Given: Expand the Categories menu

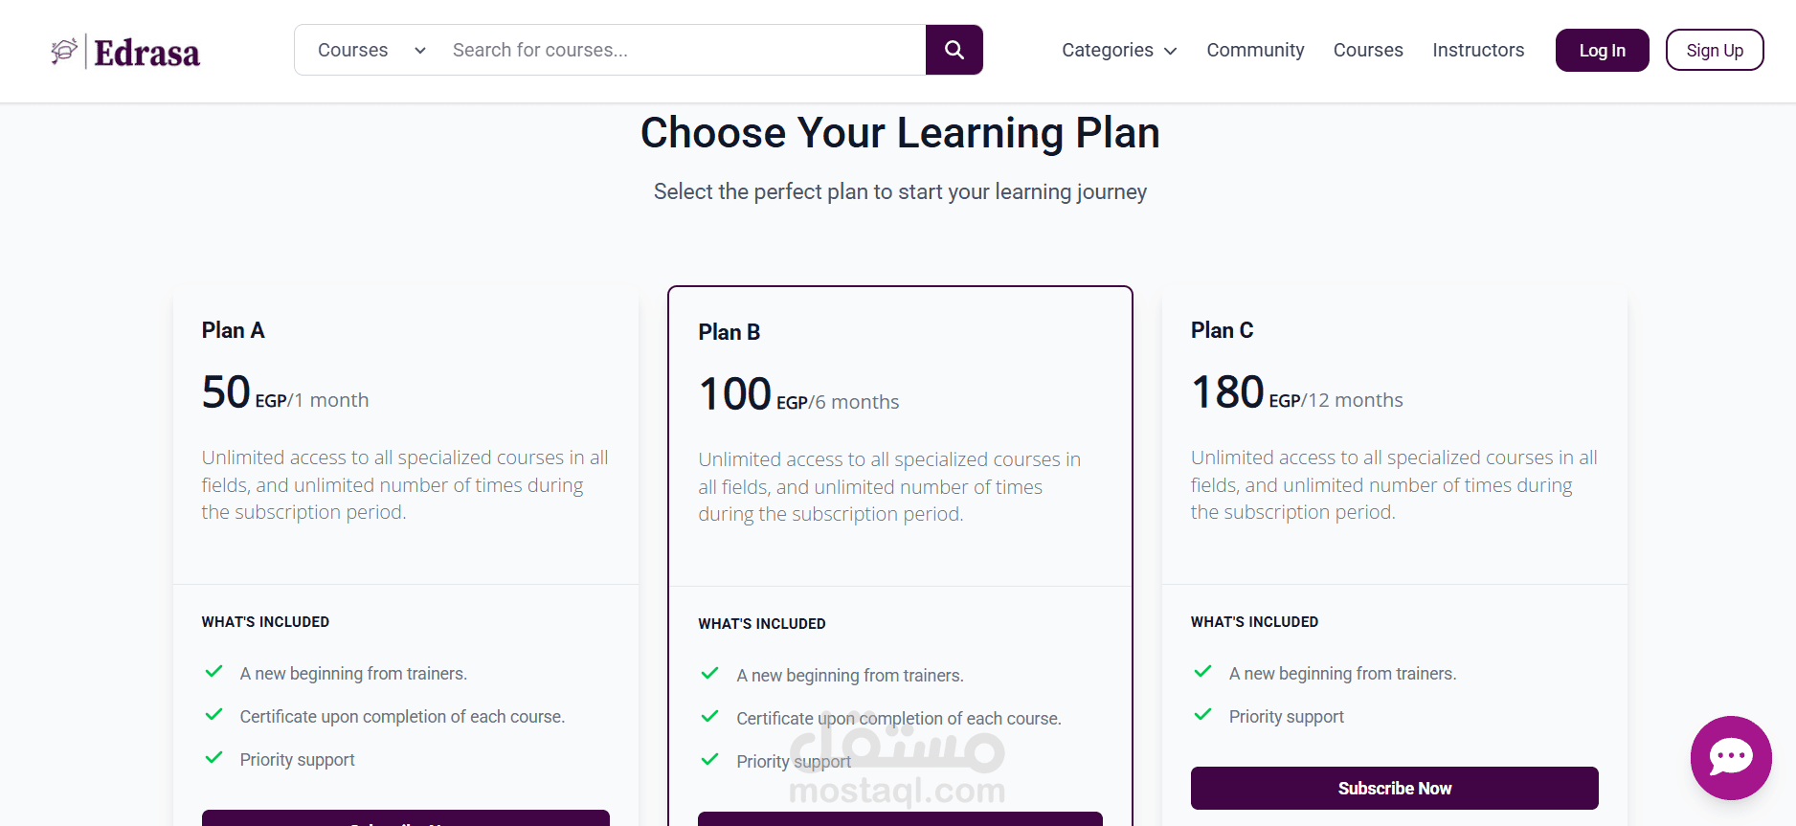Looking at the screenshot, I should (x=1119, y=50).
